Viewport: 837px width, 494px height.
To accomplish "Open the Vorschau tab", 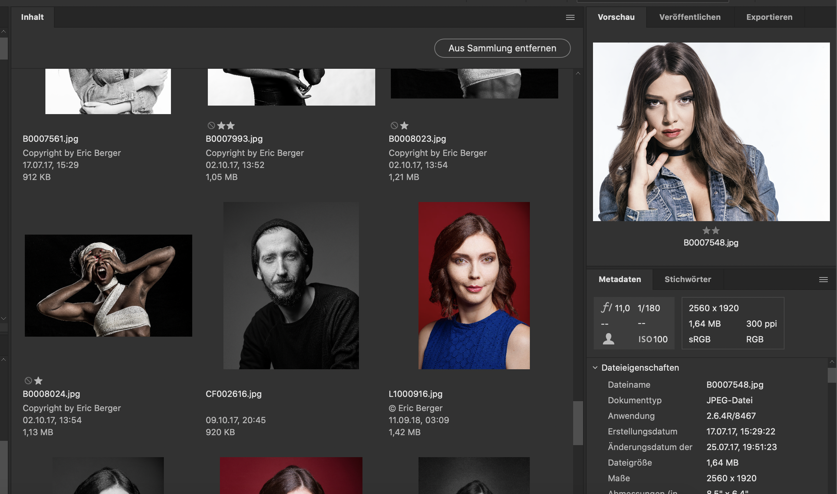I will coord(616,17).
